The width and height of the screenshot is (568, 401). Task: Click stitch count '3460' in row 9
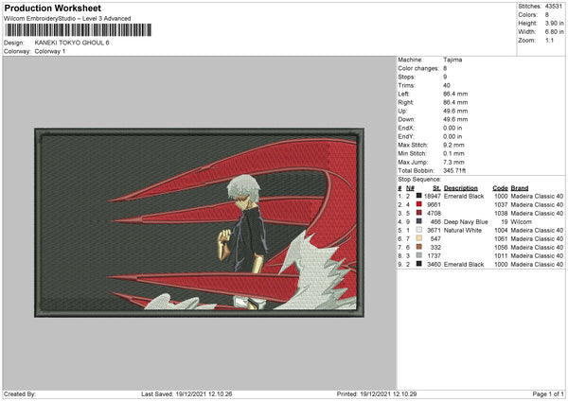(434, 264)
